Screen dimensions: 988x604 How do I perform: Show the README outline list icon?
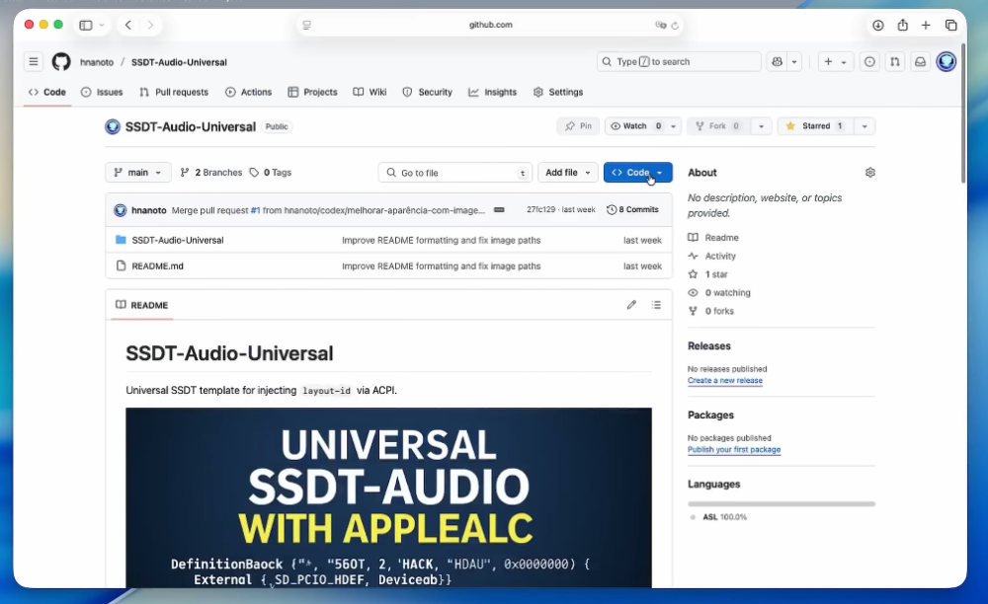657,305
